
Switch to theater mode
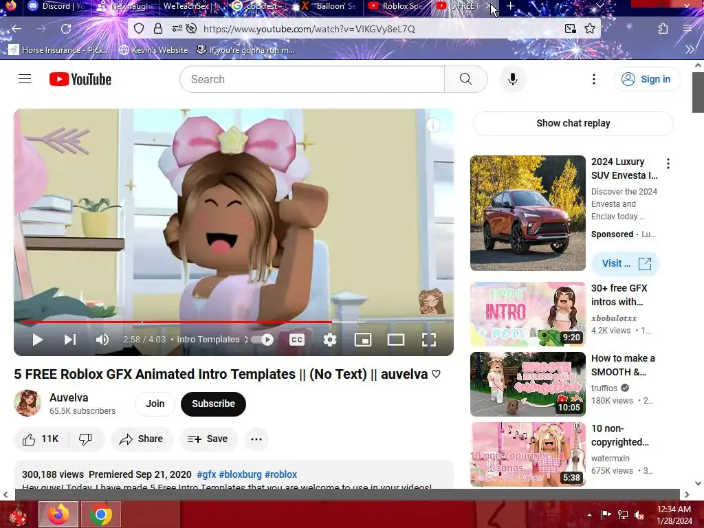coord(395,340)
